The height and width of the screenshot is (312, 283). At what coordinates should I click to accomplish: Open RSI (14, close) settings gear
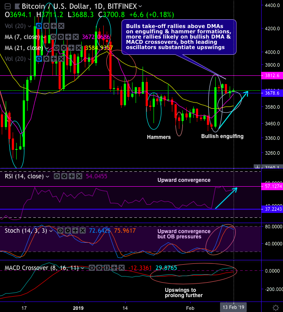coord(64,176)
